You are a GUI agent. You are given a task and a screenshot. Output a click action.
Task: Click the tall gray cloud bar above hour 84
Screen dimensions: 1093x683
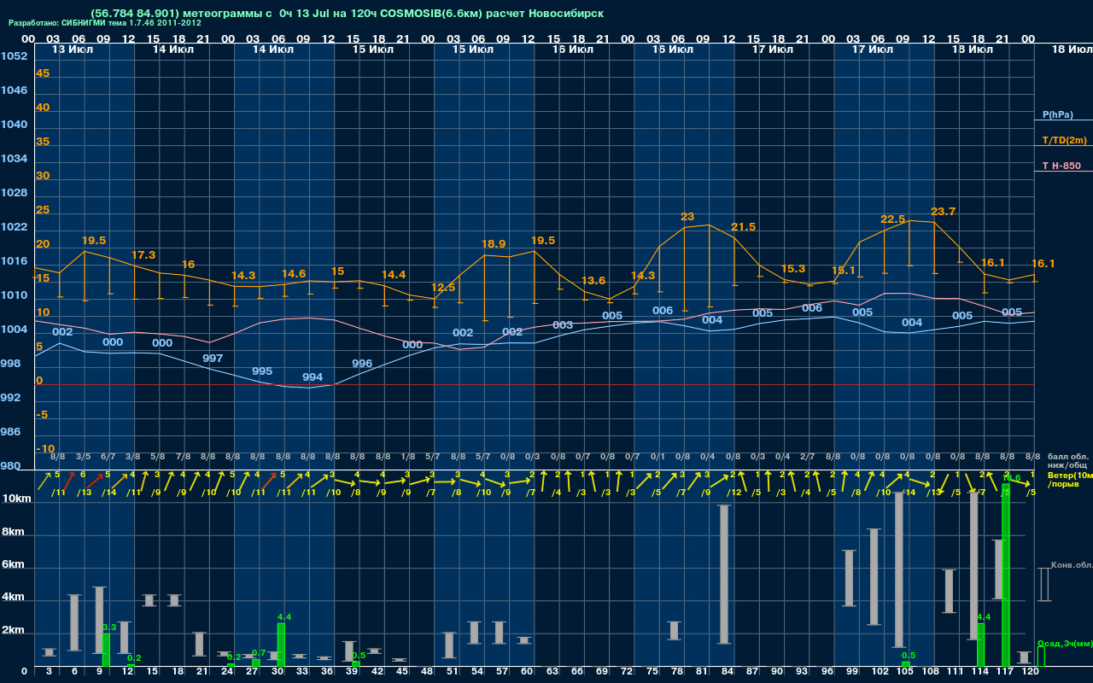point(724,575)
